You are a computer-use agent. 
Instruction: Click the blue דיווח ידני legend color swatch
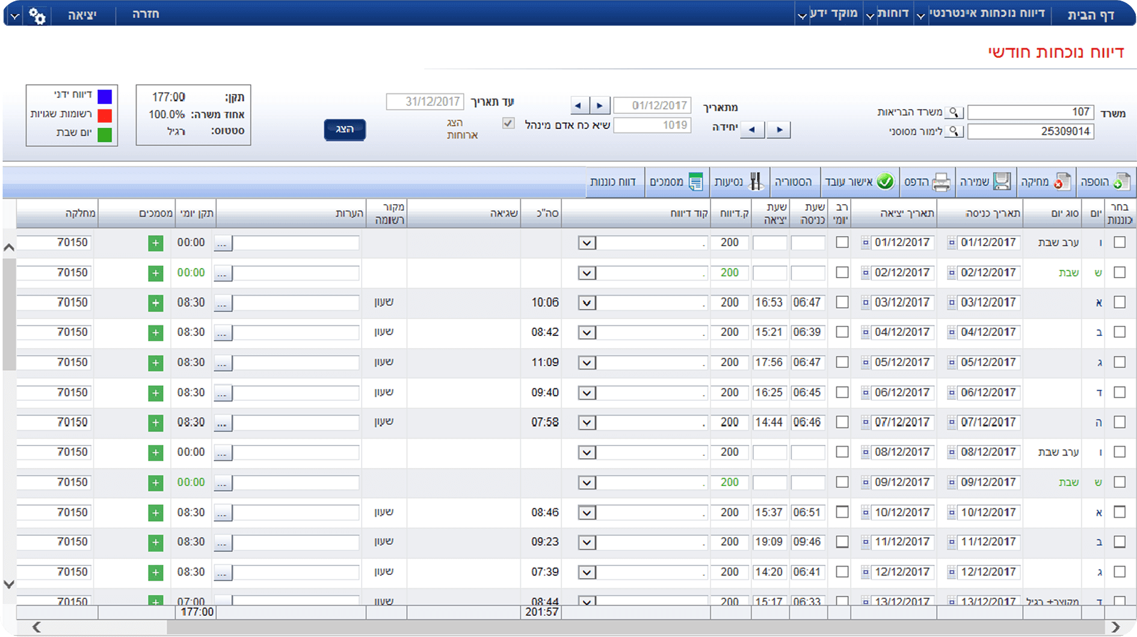coord(105,96)
